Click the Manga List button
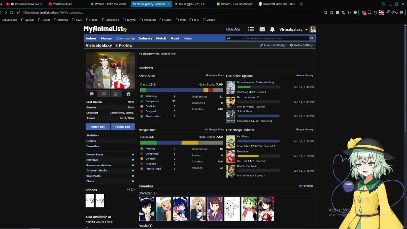Screen dimensions: 407x229 (122, 127)
